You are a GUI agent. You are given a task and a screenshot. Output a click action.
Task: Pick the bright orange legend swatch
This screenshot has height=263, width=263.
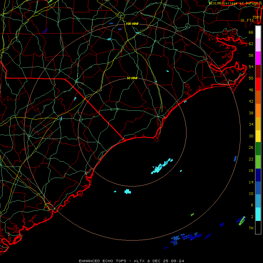coord(258,110)
